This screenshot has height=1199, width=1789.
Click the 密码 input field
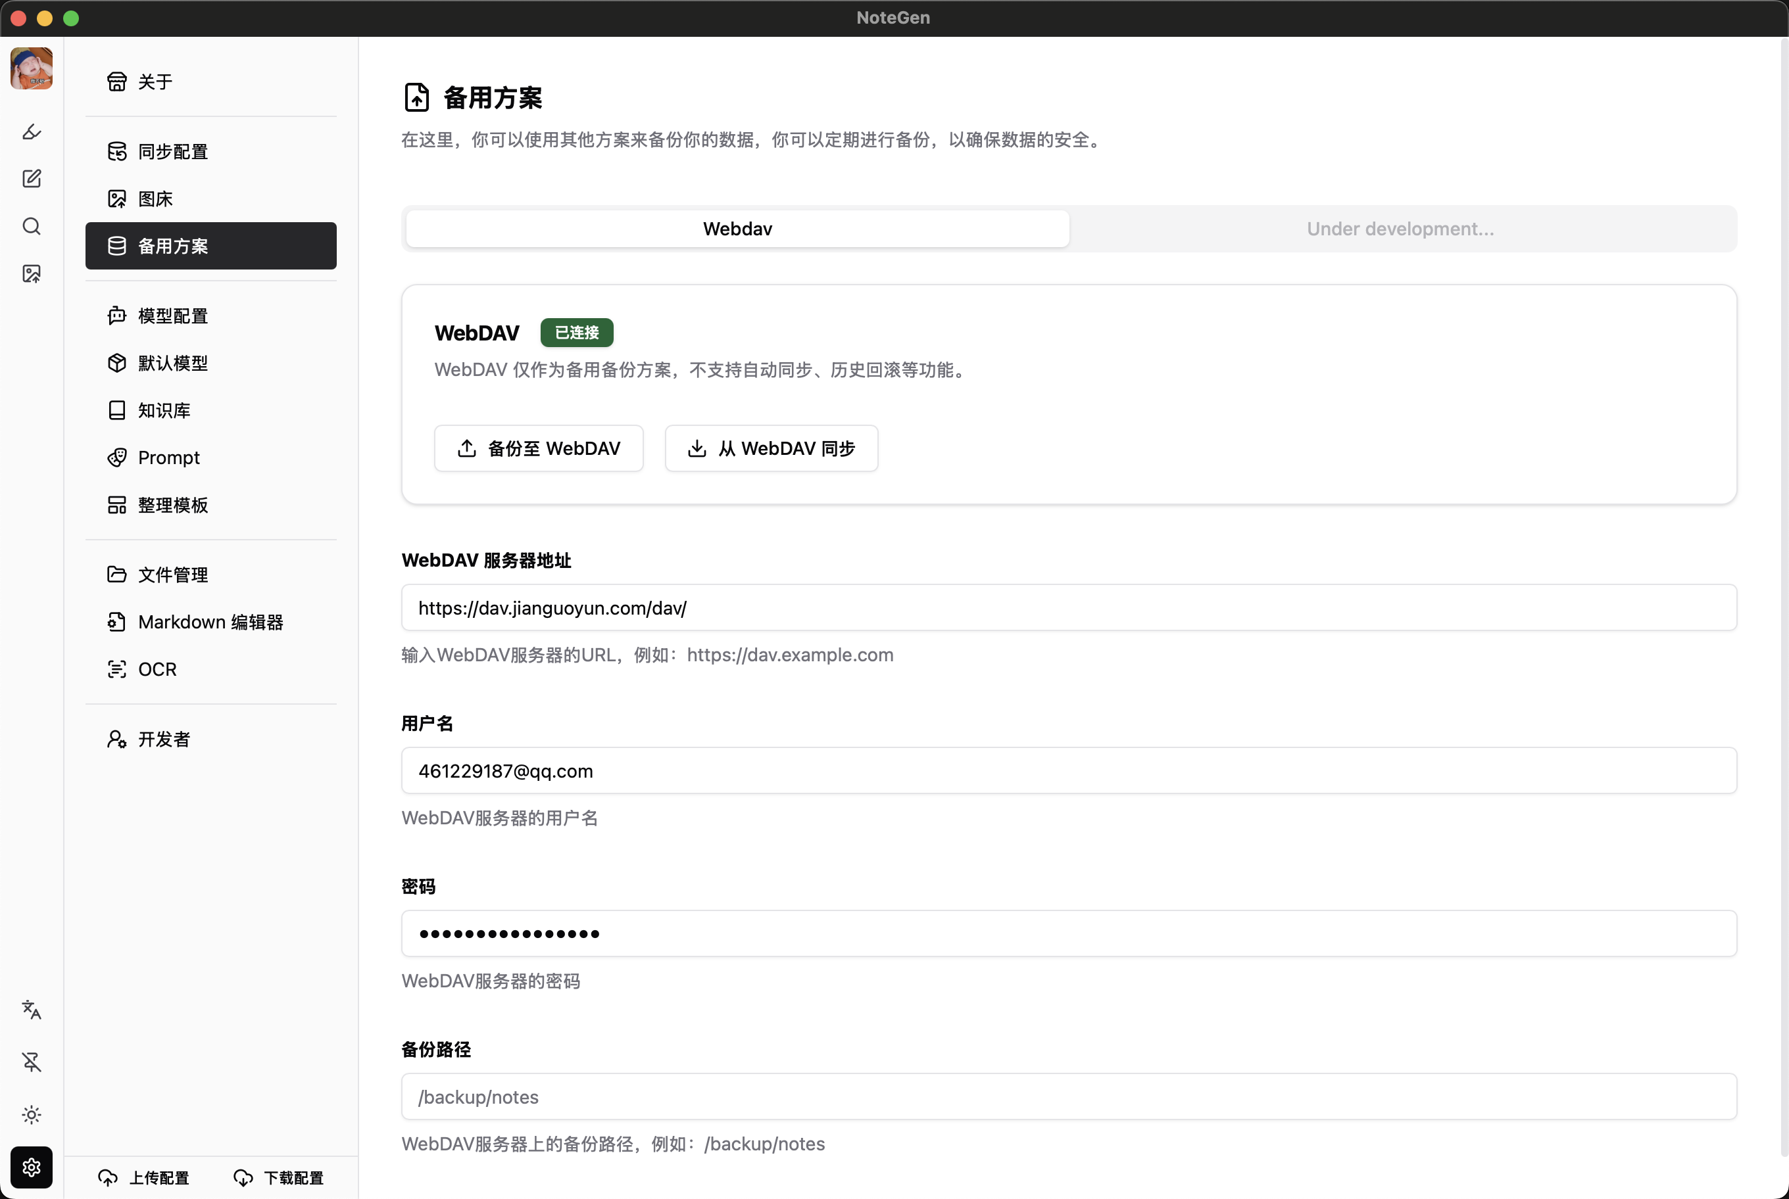click(1069, 933)
